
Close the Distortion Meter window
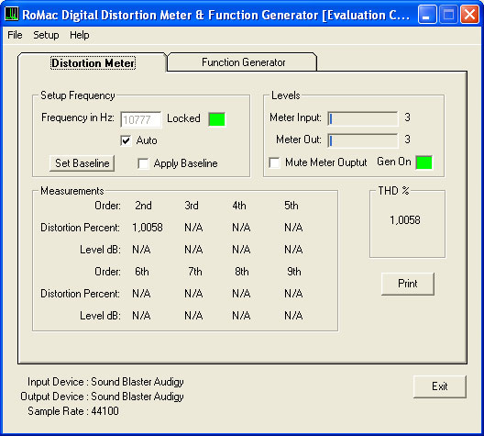(469, 14)
